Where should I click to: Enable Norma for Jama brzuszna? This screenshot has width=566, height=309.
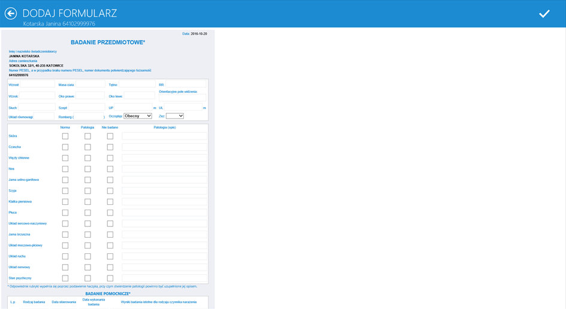point(65,235)
